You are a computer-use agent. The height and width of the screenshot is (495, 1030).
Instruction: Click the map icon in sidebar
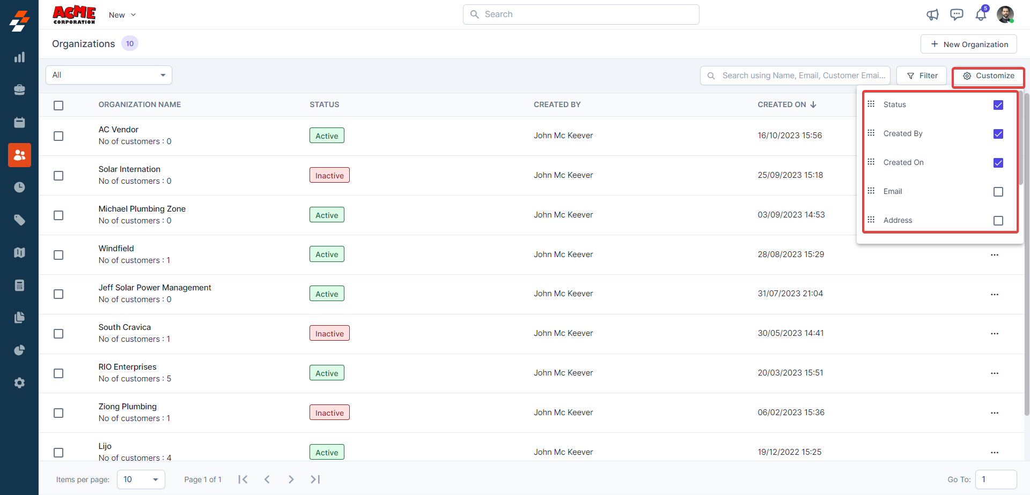pyautogui.click(x=19, y=253)
